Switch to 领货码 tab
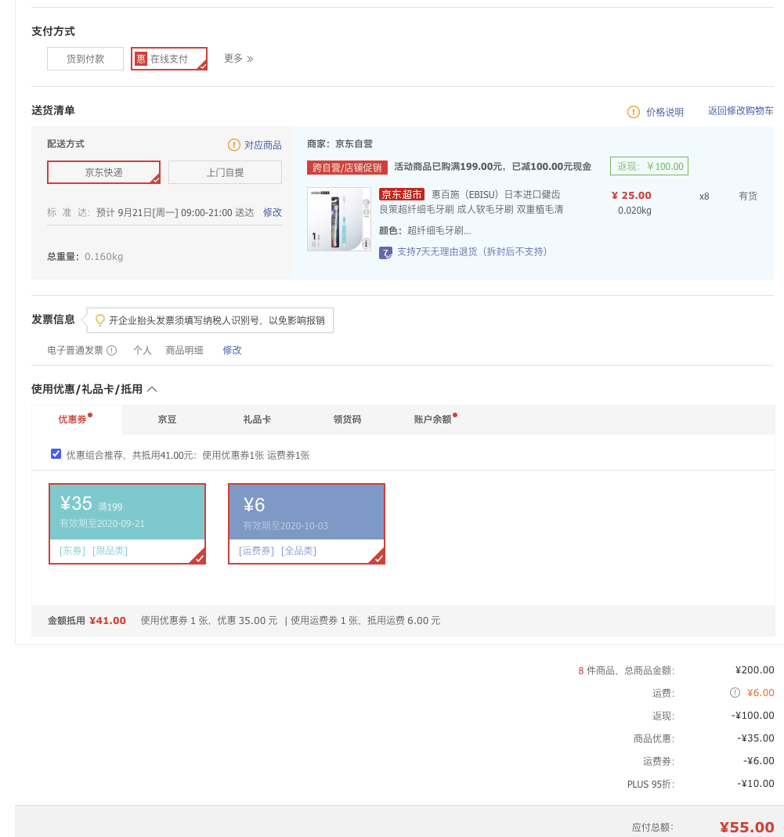 pos(347,420)
